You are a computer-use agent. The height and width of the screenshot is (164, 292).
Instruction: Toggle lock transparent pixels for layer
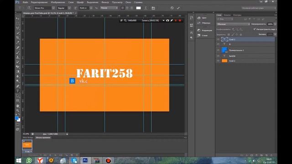(229, 35)
